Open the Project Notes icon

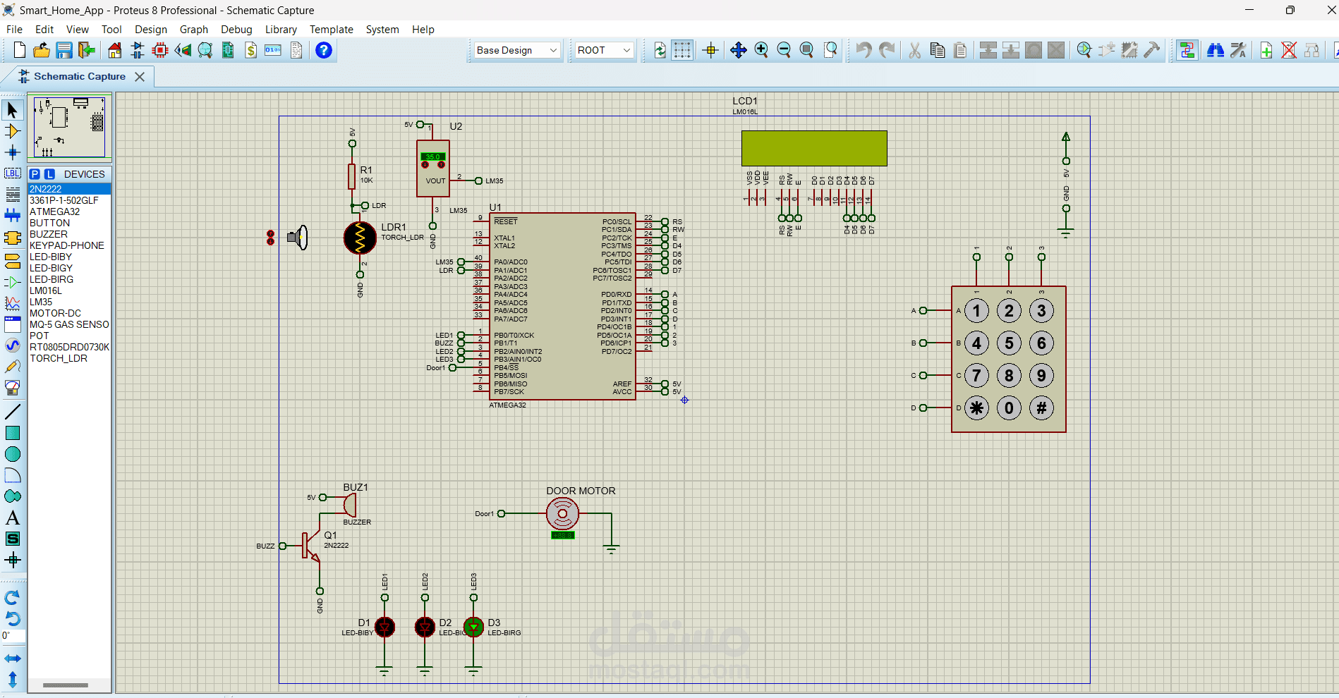click(x=296, y=50)
